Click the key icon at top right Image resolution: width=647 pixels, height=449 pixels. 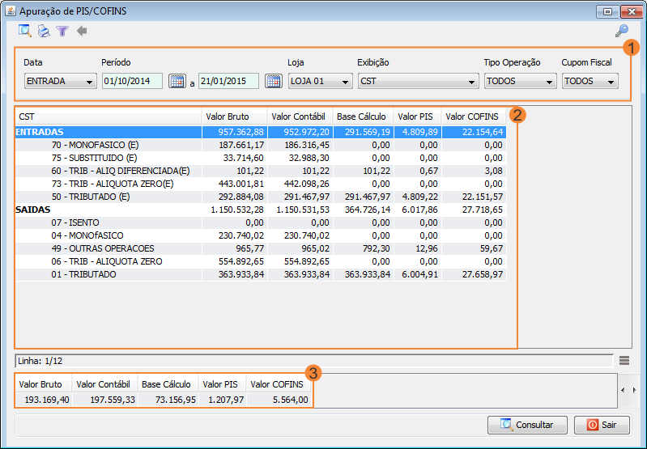(621, 31)
